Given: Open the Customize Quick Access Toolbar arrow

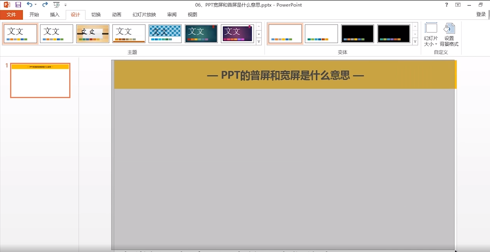Looking at the screenshot, I should (65, 5).
